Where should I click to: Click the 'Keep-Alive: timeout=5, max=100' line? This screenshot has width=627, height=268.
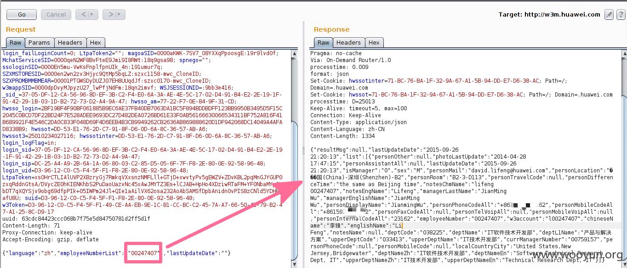(x=359, y=108)
